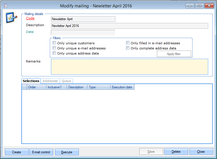Enable Only filled in e-mail addresses

point(128,43)
